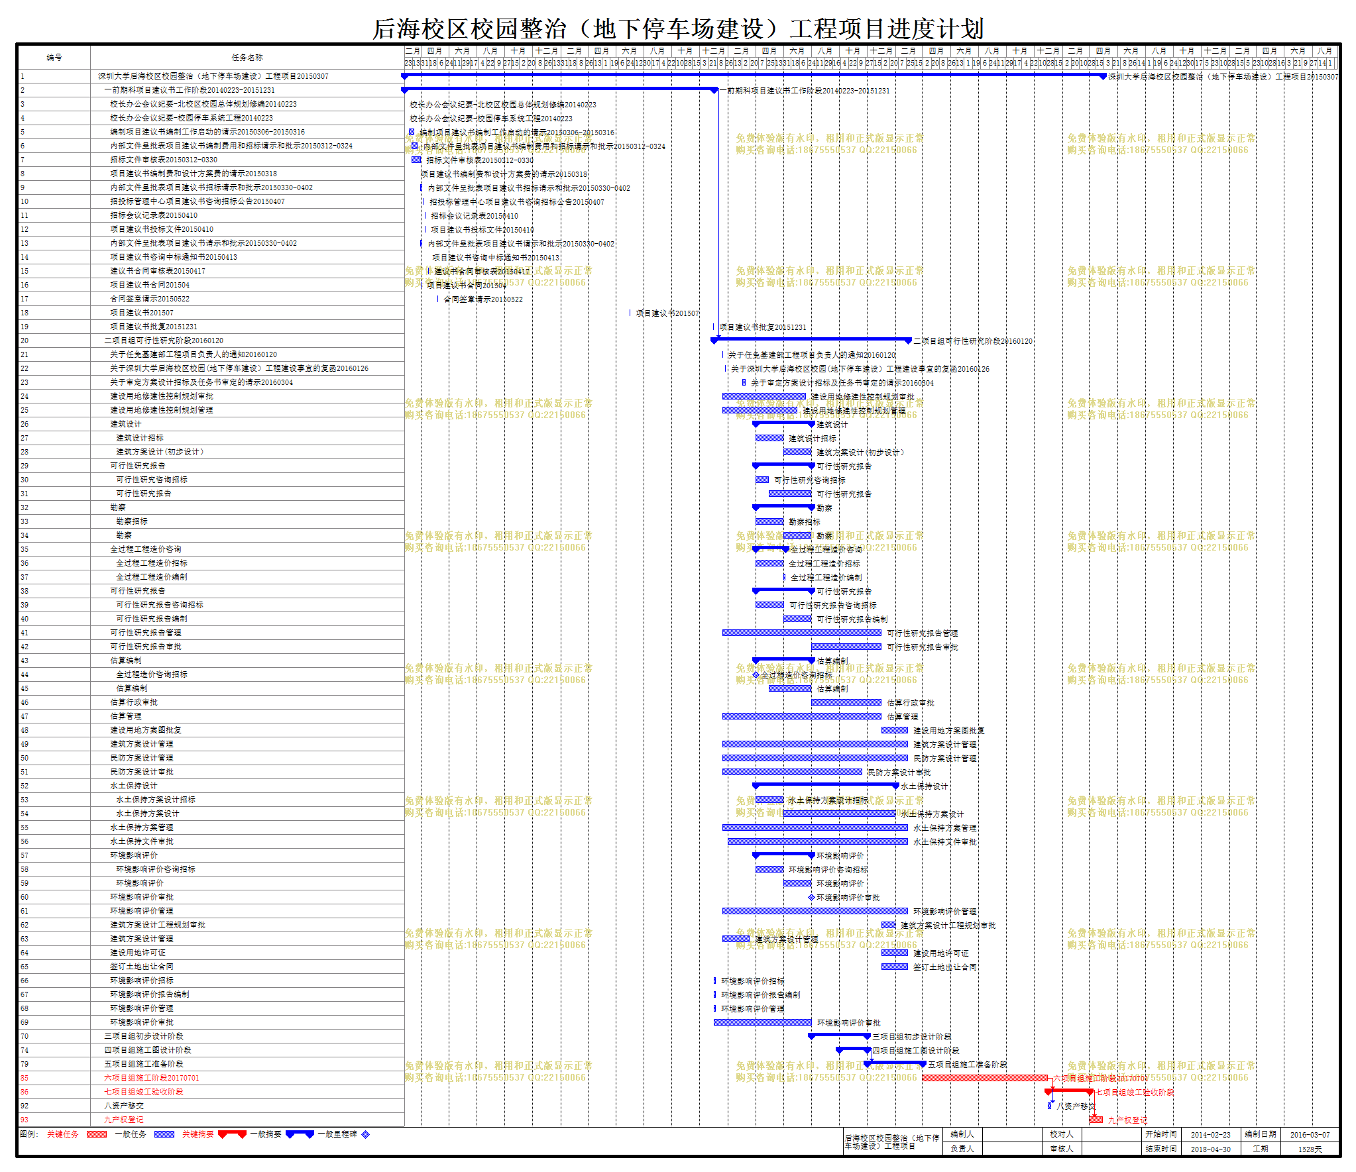
Task: Click the footer project name 后海校区校园整治 工程项目
Action: click(x=892, y=1142)
